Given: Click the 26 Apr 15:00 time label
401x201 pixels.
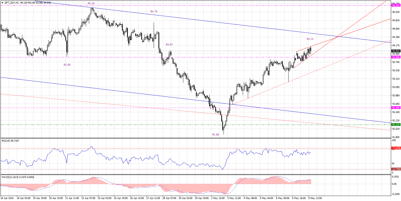Looking at the screenshot, I should [x=137, y=198].
